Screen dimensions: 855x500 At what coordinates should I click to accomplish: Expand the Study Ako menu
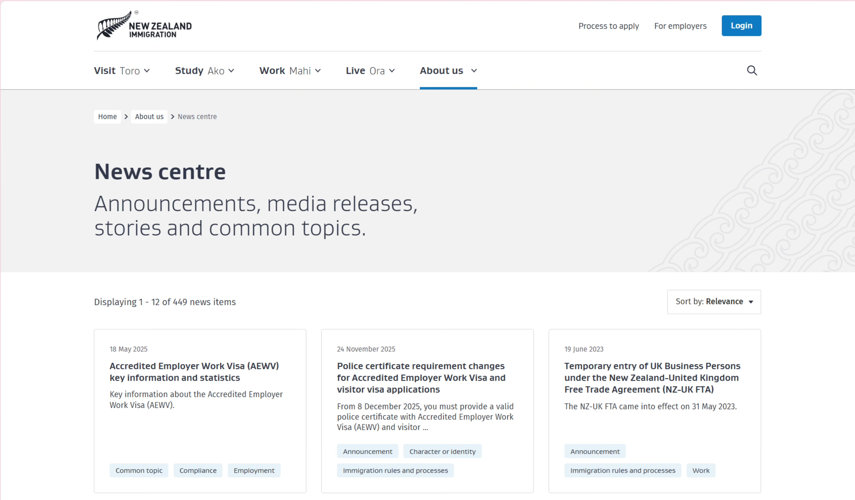coord(204,70)
